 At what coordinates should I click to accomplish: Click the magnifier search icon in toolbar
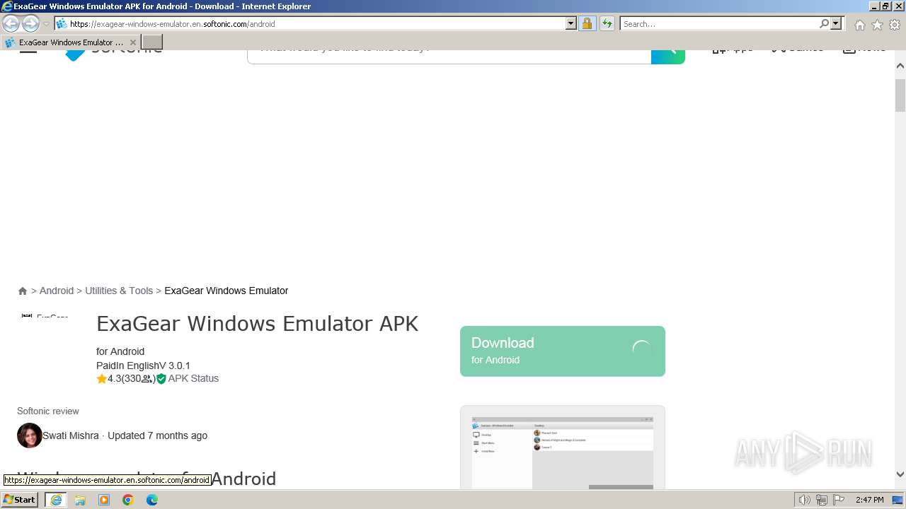(824, 23)
